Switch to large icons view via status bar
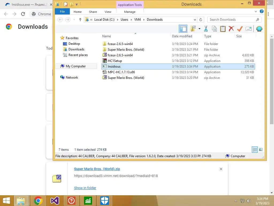 (x=261, y=149)
